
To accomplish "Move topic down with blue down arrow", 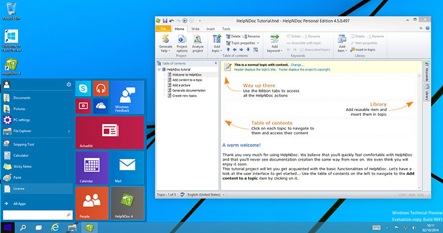I will point(248,50).
